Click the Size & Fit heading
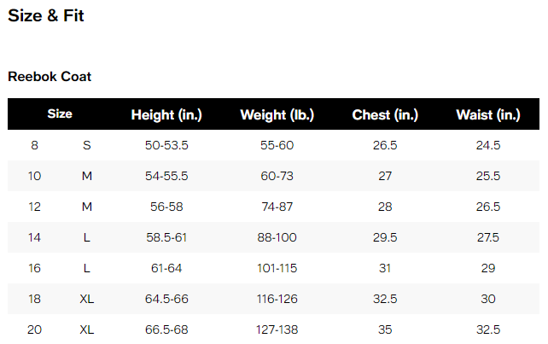This screenshot has height=344, width=548. tap(46, 16)
